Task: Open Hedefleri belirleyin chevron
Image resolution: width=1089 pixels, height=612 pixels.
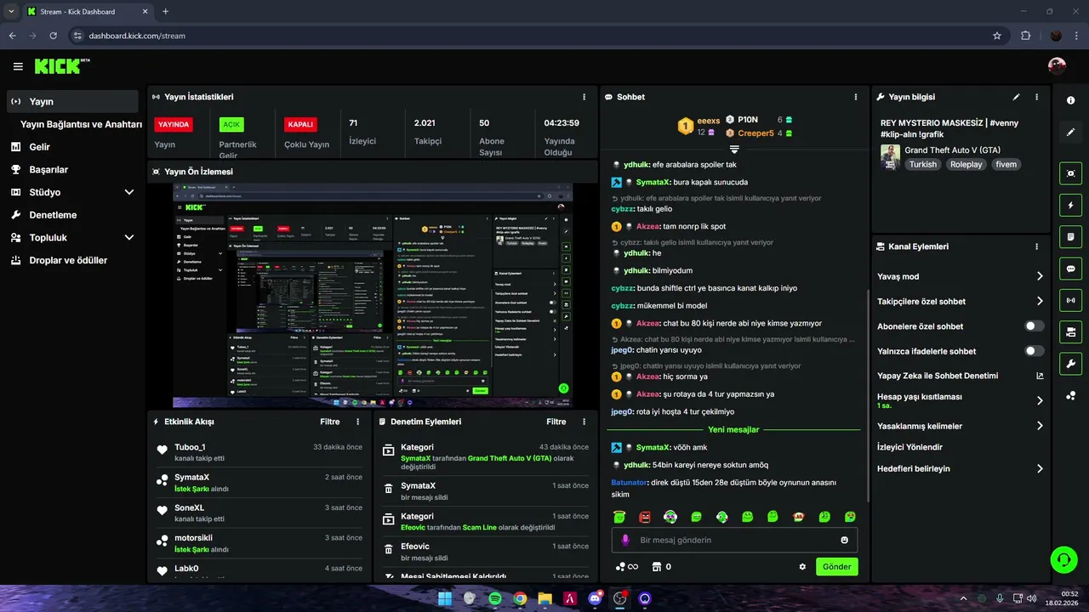Action: click(1040, 468)
